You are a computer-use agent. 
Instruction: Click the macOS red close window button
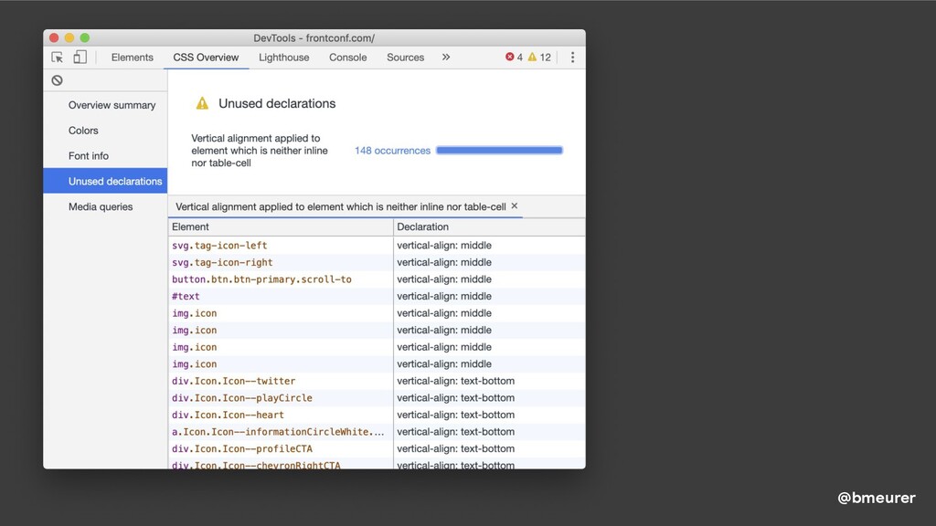point(54,37)
